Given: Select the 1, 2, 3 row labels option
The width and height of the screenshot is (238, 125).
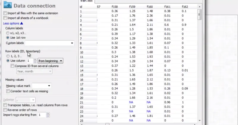Looking at the screenshot, I should coord(8,56).
